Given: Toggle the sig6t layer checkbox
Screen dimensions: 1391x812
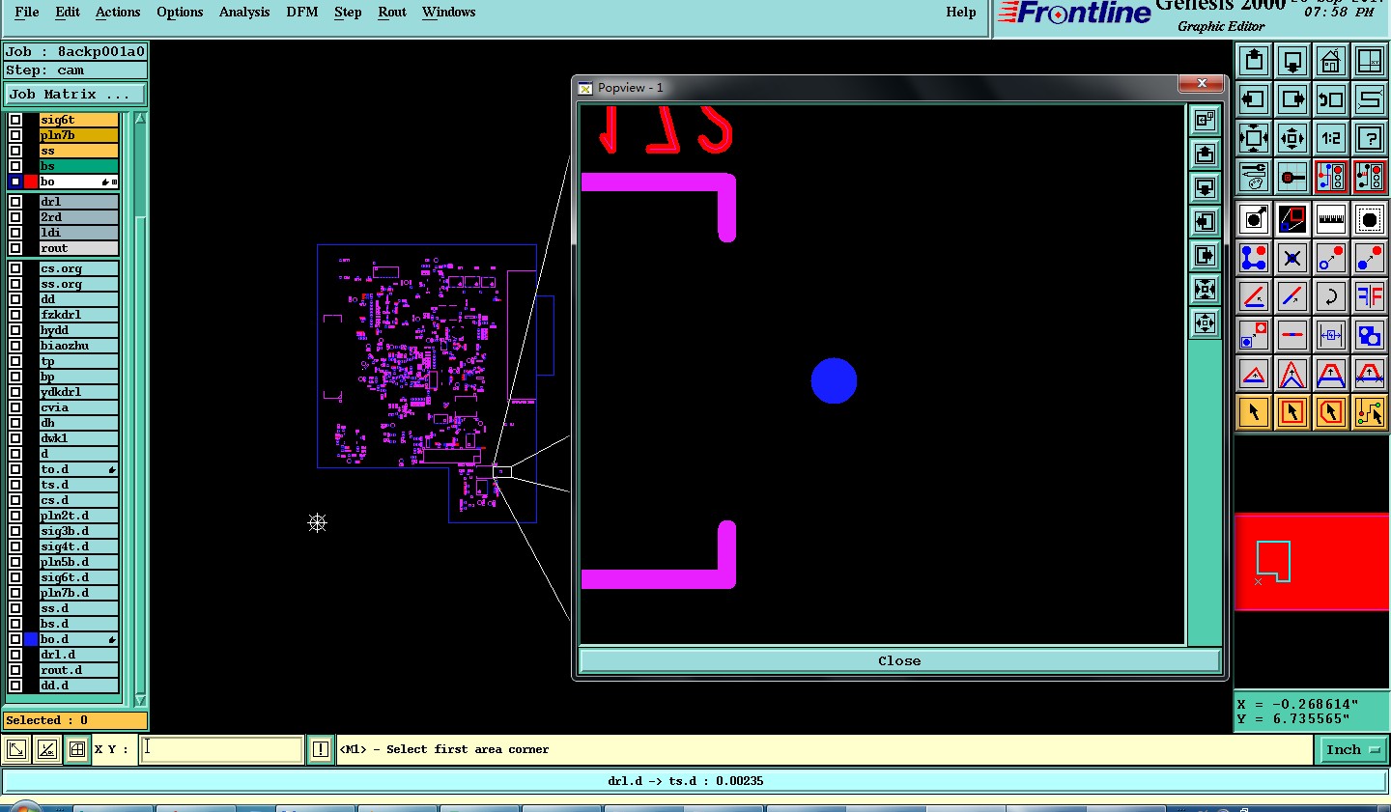Looking at the screenshot, I should coord(15,121).
